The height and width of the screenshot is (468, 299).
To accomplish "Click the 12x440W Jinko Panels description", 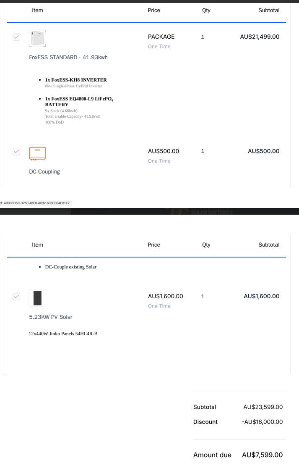I will (x=63, y=334).
